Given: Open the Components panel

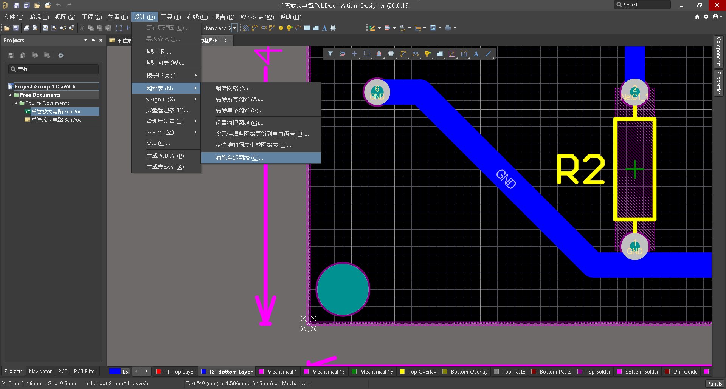Looking at the screenshot, I should pyautogui.click(x=719, y=52).
